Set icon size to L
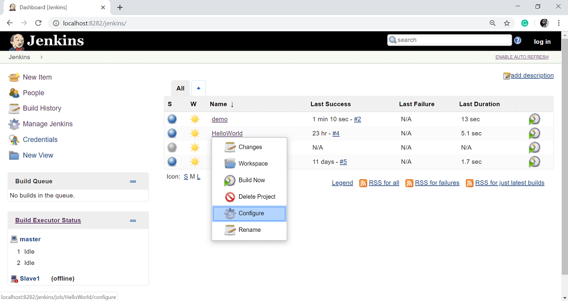Image resolution: width=568 pixels, height=301 pixels. (x=198, y=177)
